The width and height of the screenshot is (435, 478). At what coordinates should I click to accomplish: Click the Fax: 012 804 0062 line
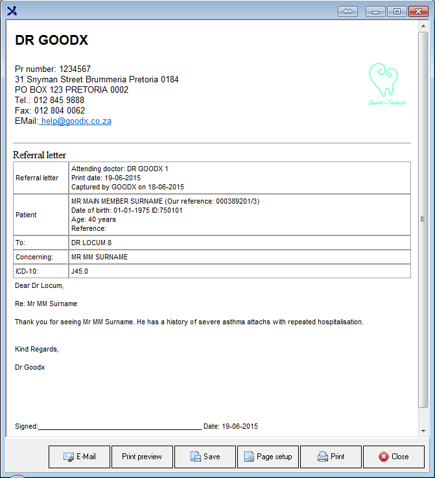(x=50, y=110)
